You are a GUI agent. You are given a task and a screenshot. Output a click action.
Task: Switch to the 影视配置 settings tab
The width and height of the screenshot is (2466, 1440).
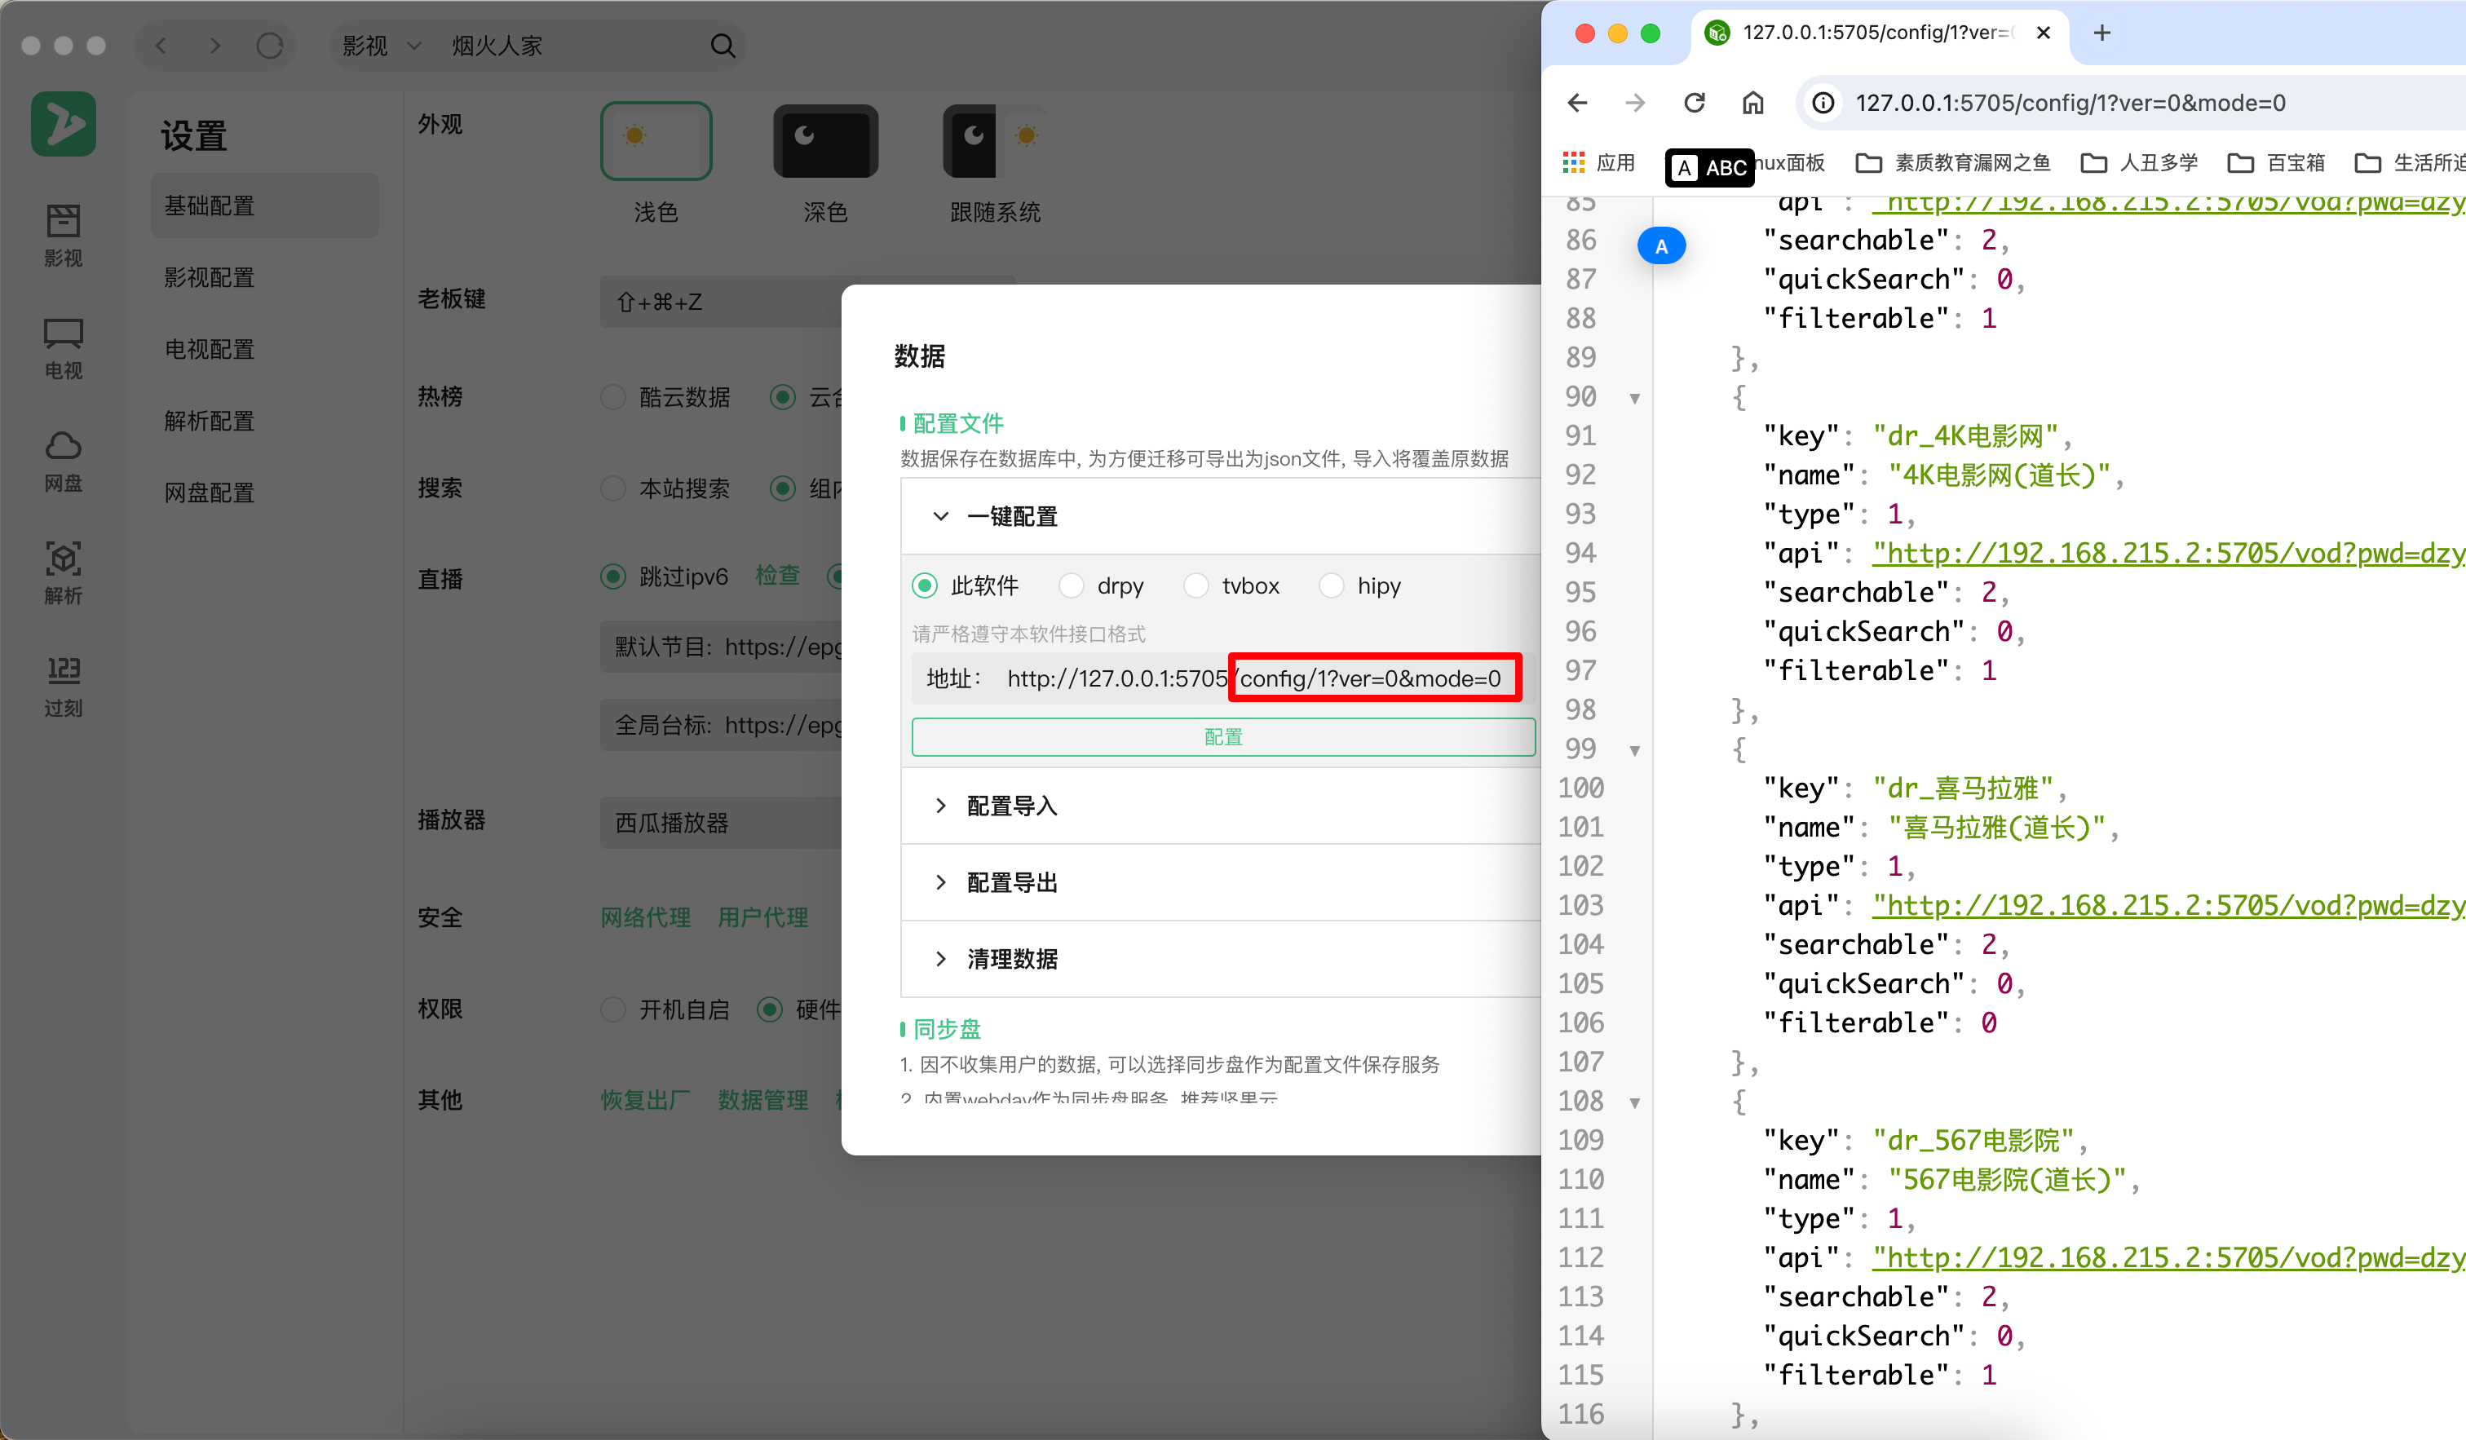pyautogui.click(x=209, y=277)
